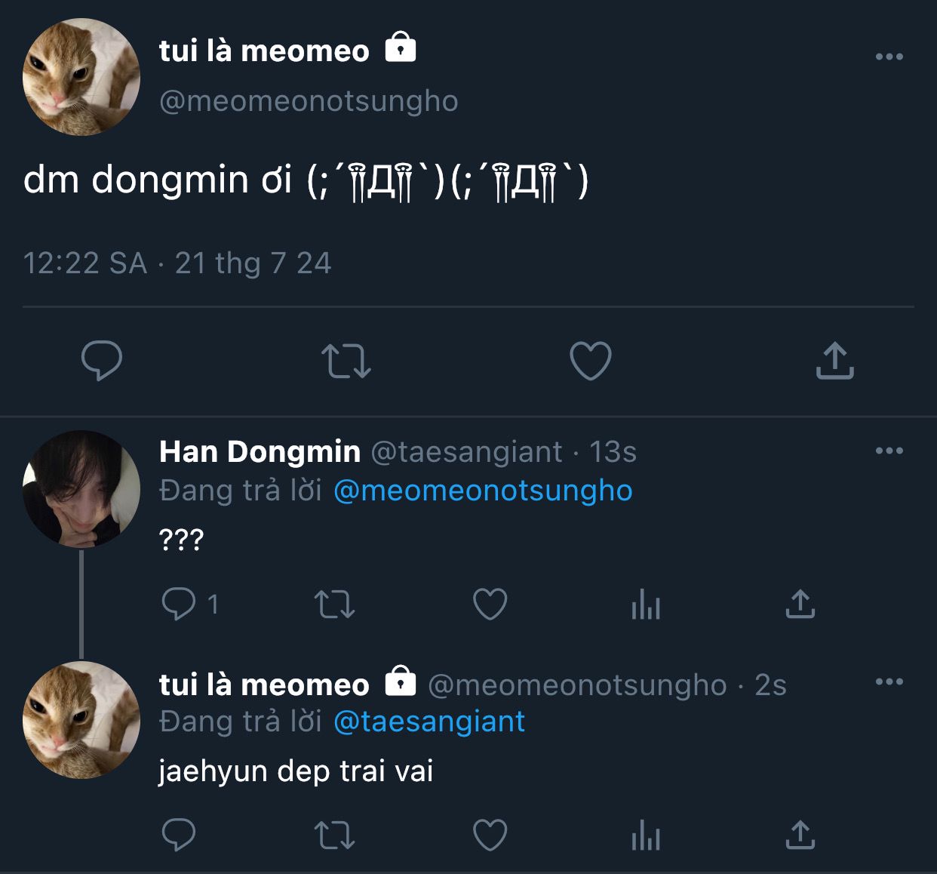Like the jaehyun dep trai reply
The image size is (937, 874).
[x=490, y=835]
